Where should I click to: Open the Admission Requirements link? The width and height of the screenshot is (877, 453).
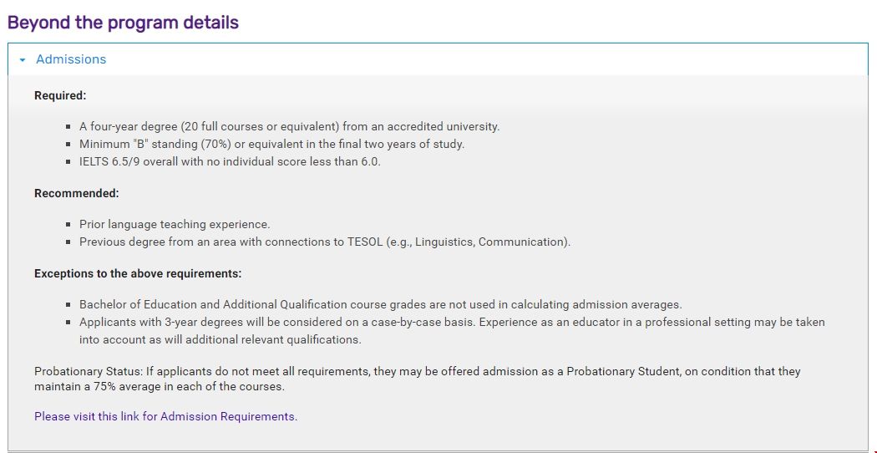click(165, 416)
